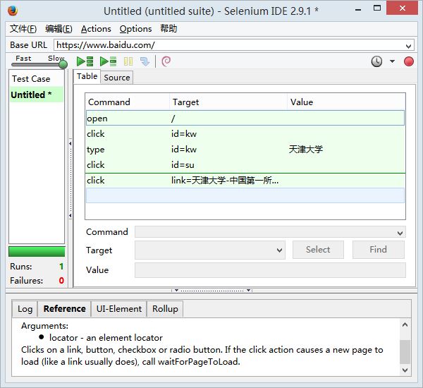Click the Value column header
Screen dimensions: 423x388
click(x=346, y=102)
